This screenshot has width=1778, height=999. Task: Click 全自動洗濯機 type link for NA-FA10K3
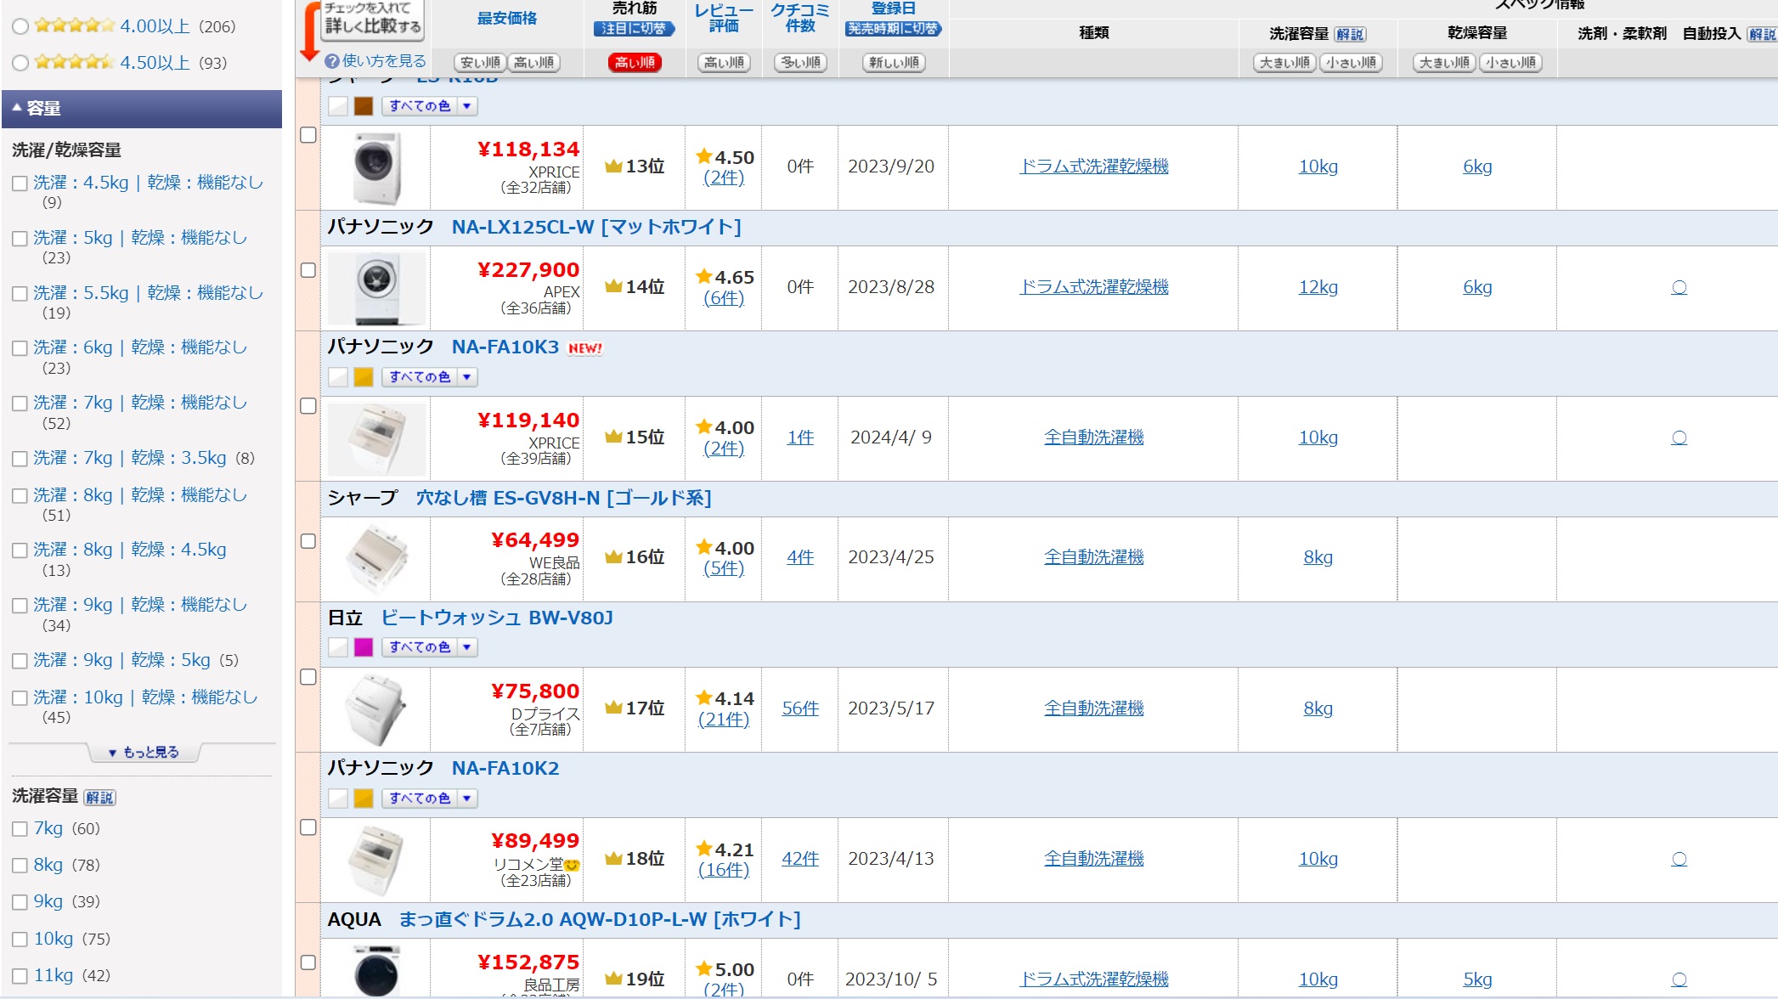point(1093,437)
